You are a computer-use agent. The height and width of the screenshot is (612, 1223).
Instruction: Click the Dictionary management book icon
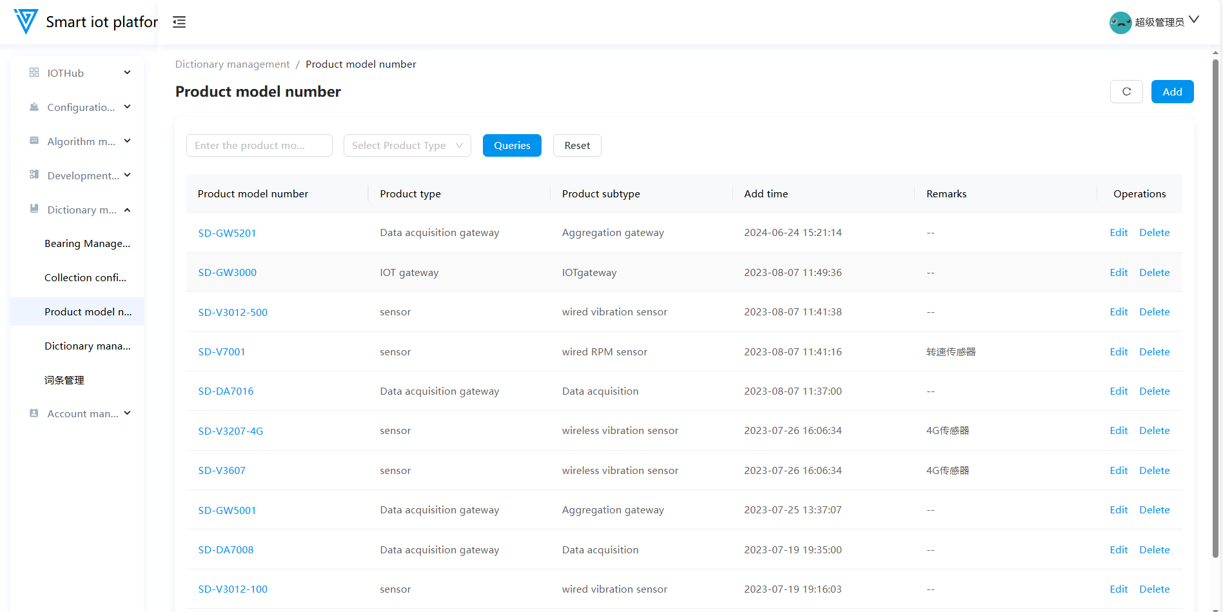pyautogui.click(x=34, y=209)
